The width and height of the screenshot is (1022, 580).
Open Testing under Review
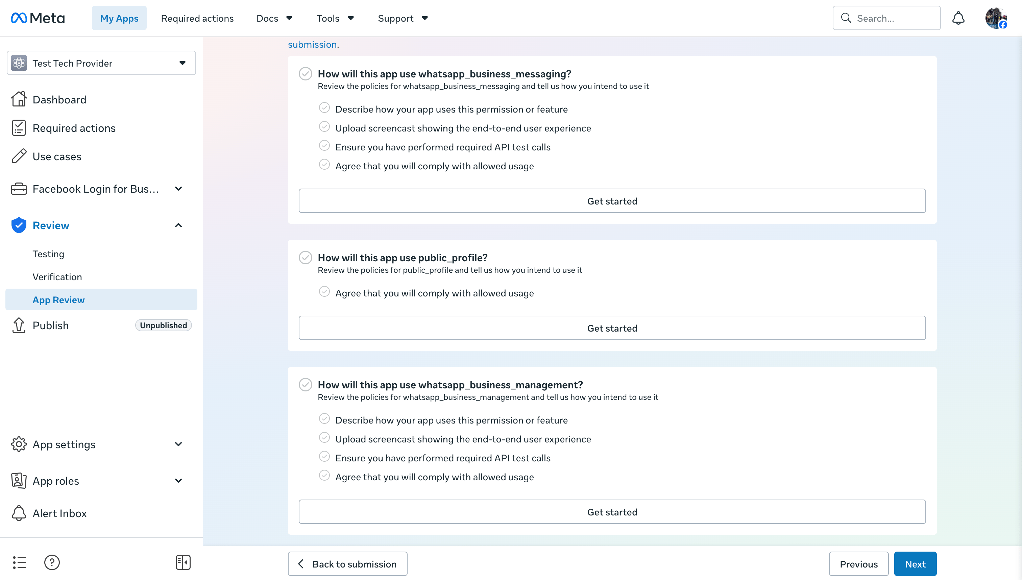coord(48,254)
